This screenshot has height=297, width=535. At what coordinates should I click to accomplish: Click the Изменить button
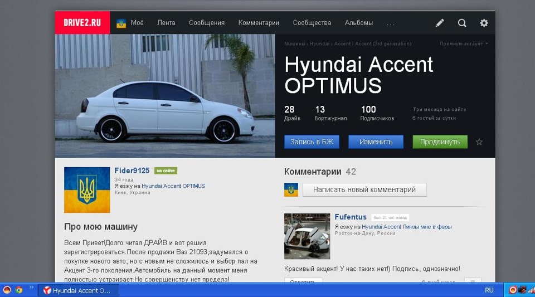[x=376, y=142]
